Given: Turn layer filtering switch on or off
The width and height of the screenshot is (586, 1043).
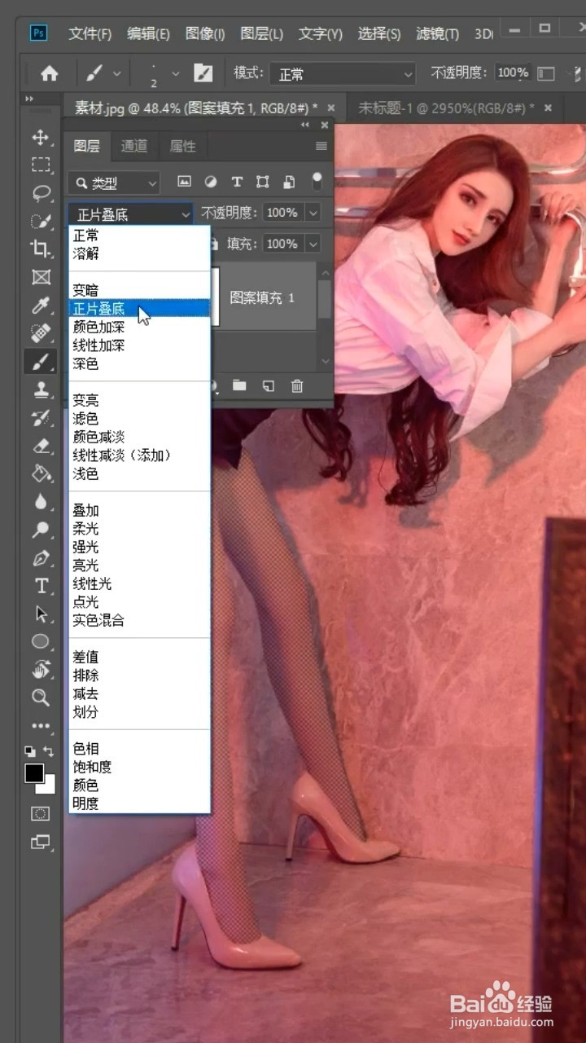Looking at the screenshot, I should coord(317,181).
